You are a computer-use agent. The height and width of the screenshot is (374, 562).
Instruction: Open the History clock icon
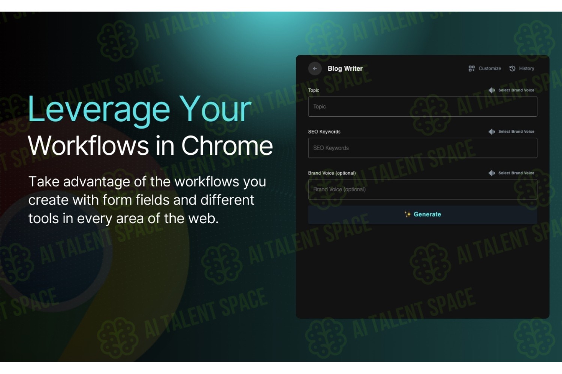[512, 68]
